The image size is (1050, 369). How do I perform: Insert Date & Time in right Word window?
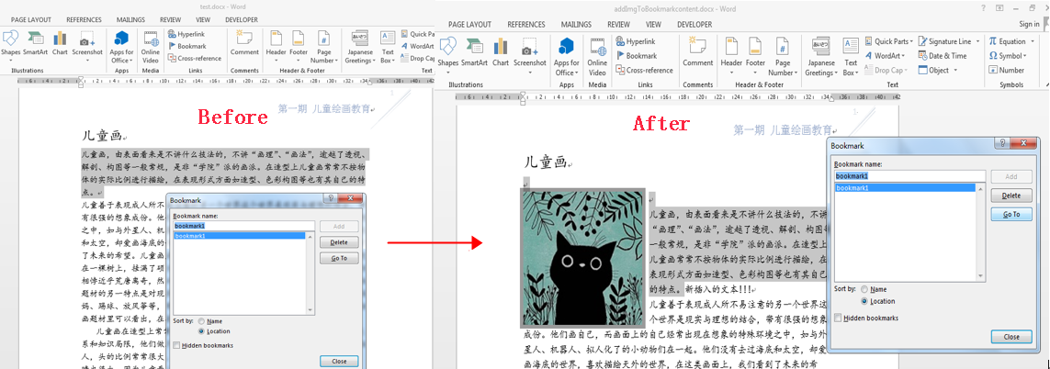pos(943,56)
